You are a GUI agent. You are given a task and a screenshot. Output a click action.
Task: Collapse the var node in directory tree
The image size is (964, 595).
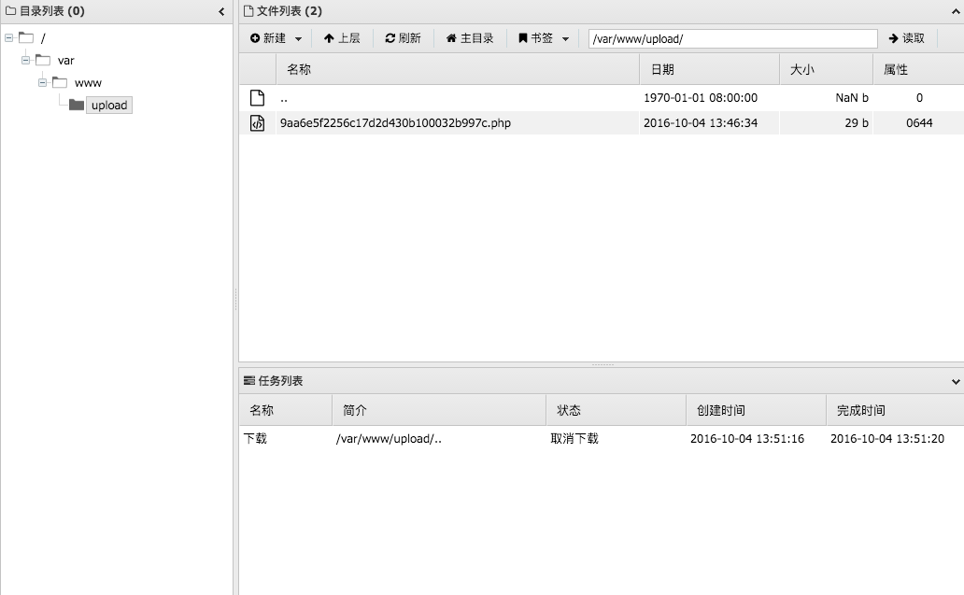[x=26, y=60]
